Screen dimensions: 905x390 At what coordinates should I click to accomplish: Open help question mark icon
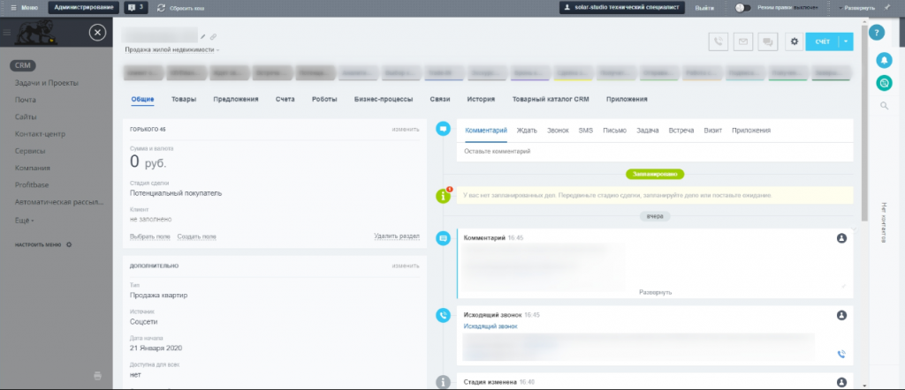point(876,33)
